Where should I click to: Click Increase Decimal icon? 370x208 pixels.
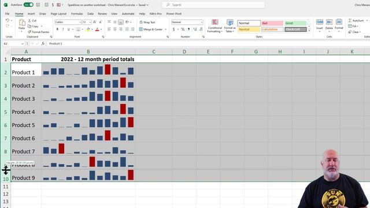tap(195, 29)
